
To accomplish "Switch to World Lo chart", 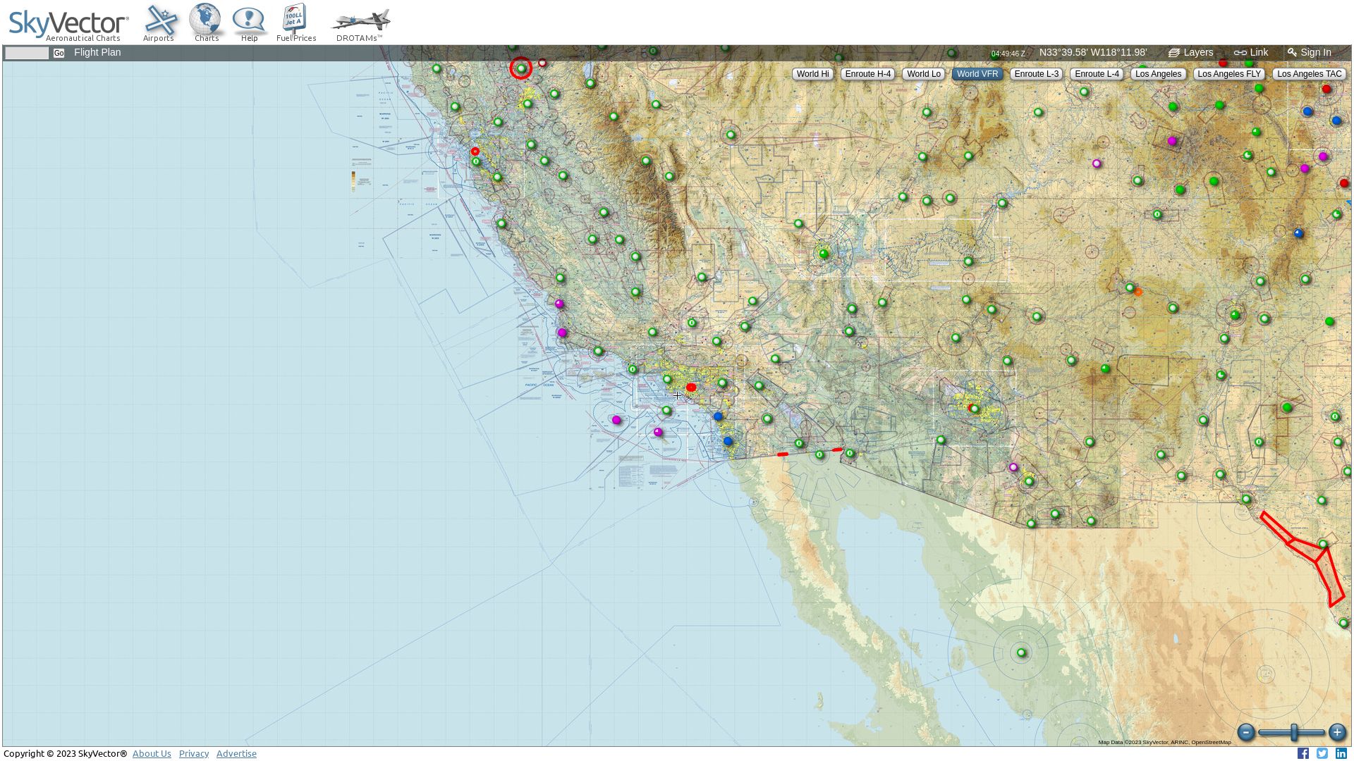I will (924, 74).
